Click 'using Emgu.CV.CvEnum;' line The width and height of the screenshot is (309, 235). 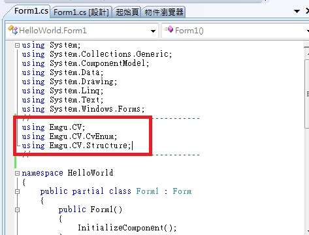pos(69,136)
